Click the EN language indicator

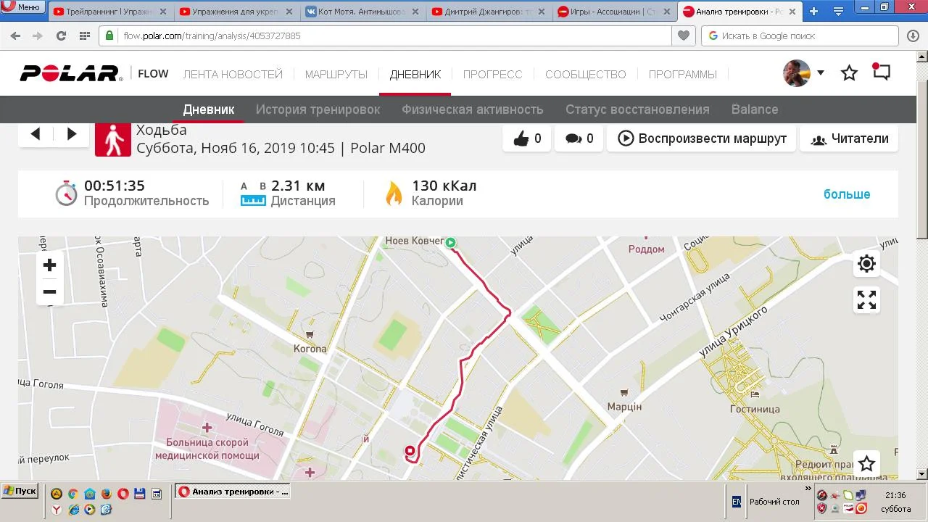click(737, 501)
